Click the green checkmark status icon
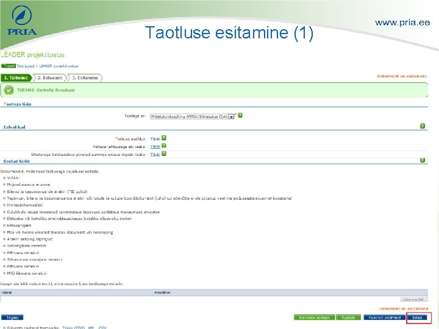Screen dimensions: 439x329 tap(9, 90)
